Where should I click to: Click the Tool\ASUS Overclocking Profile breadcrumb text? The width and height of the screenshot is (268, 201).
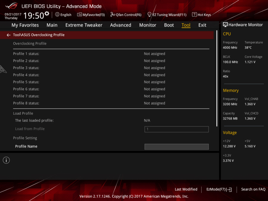click(x=39, y=35)
